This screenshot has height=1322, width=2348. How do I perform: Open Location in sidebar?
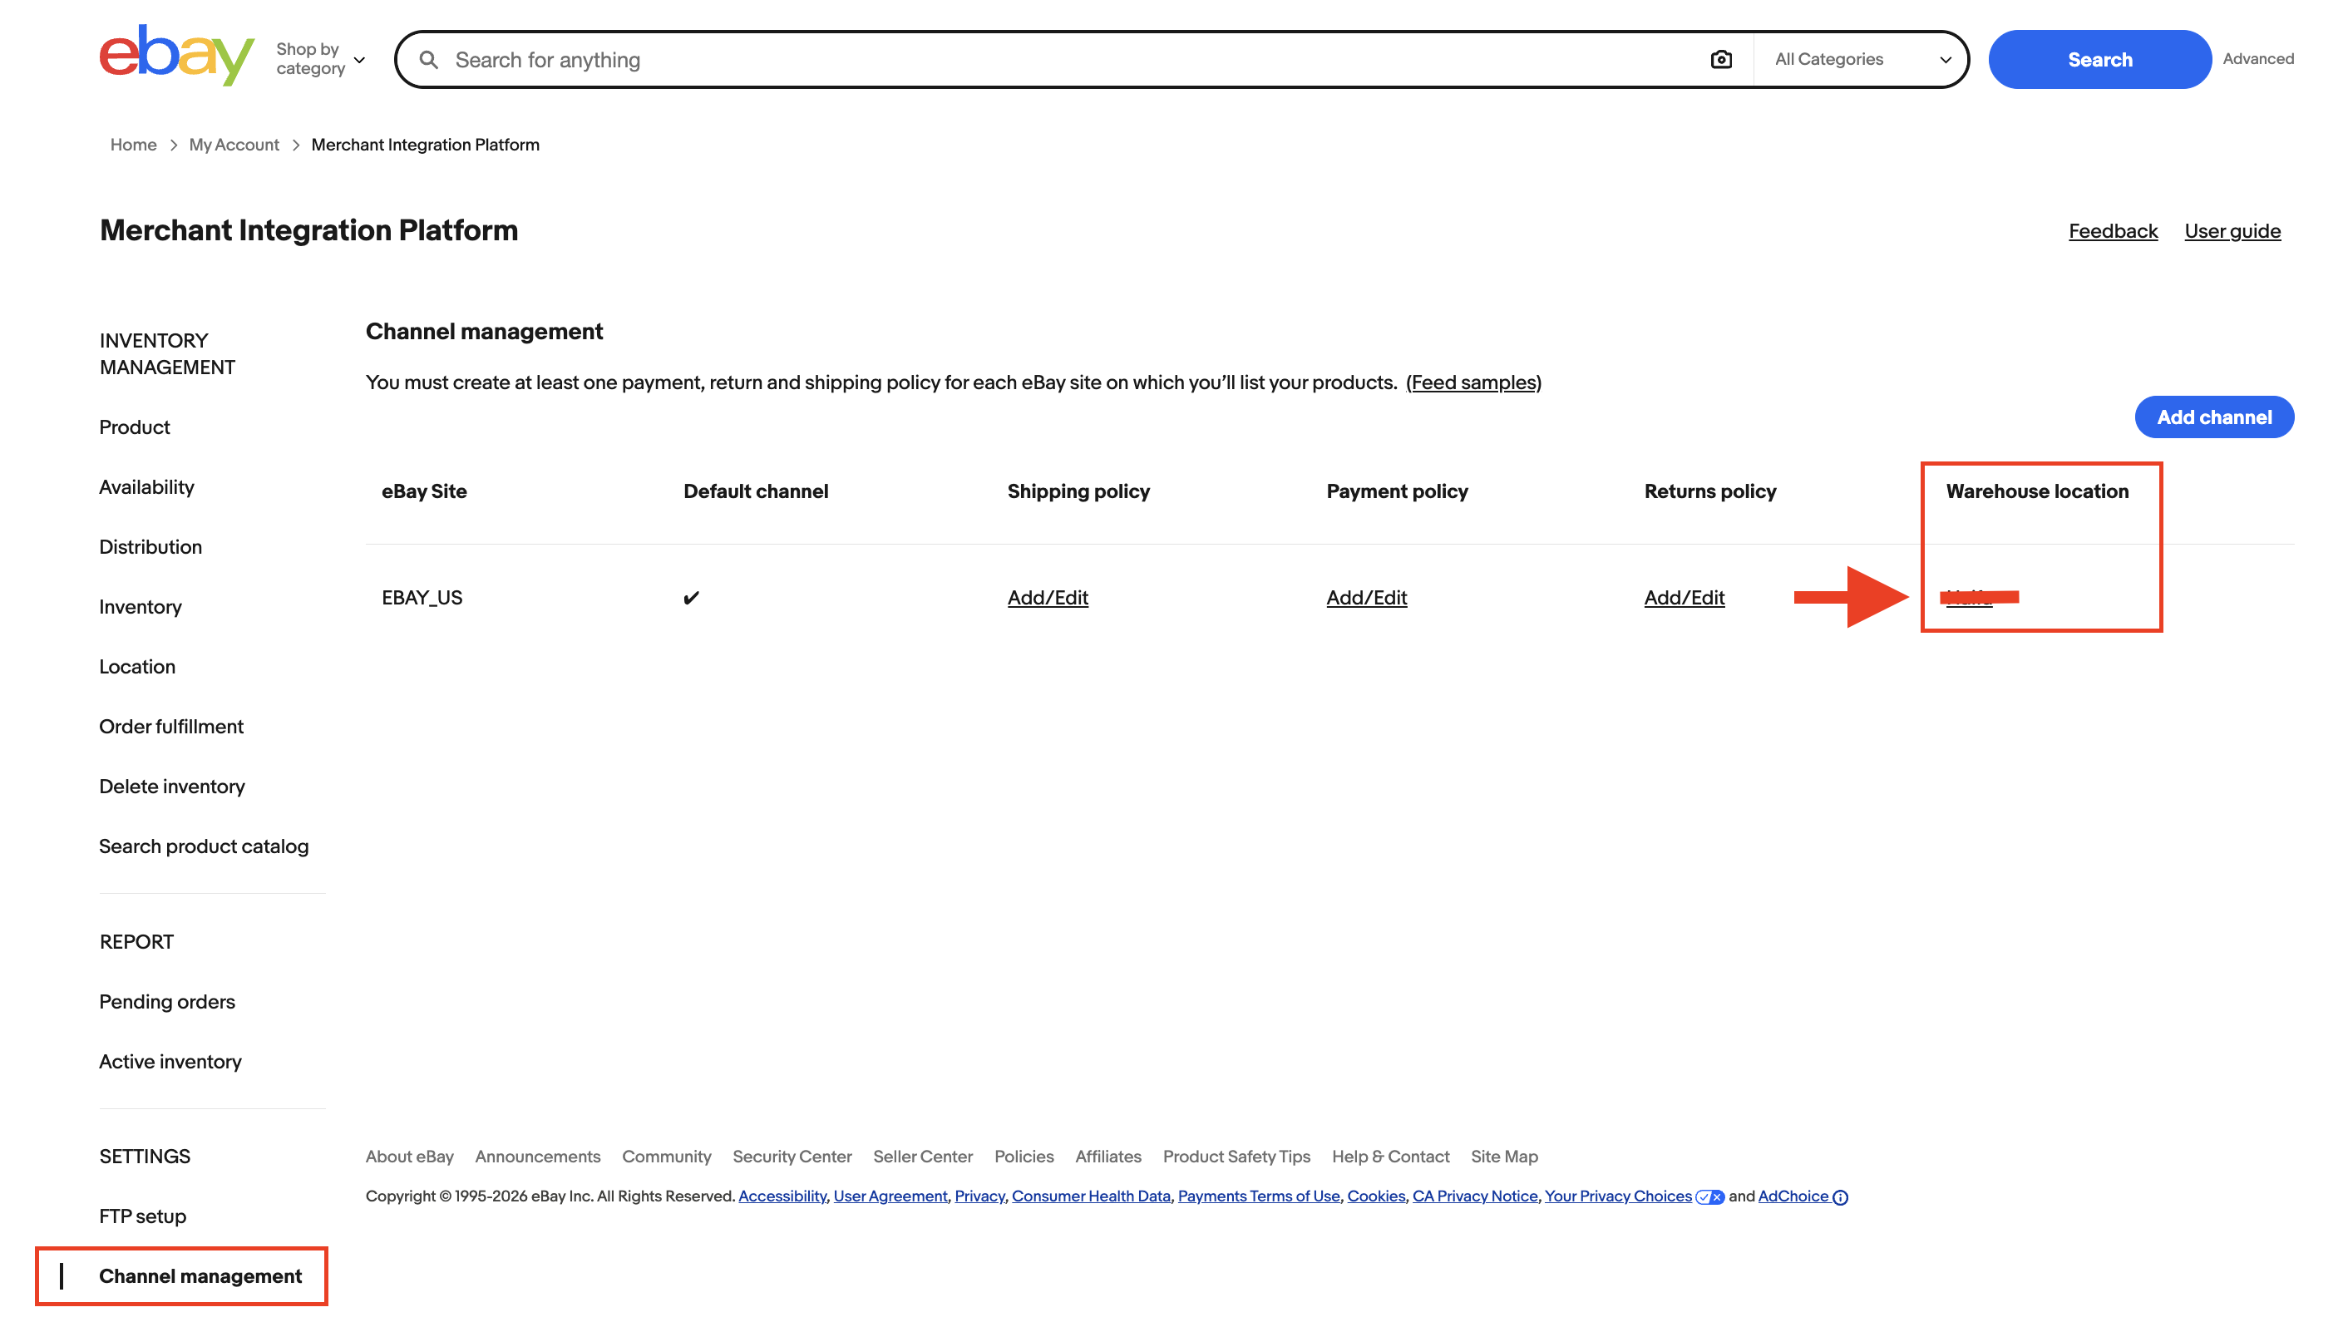[x=136, y=668]
